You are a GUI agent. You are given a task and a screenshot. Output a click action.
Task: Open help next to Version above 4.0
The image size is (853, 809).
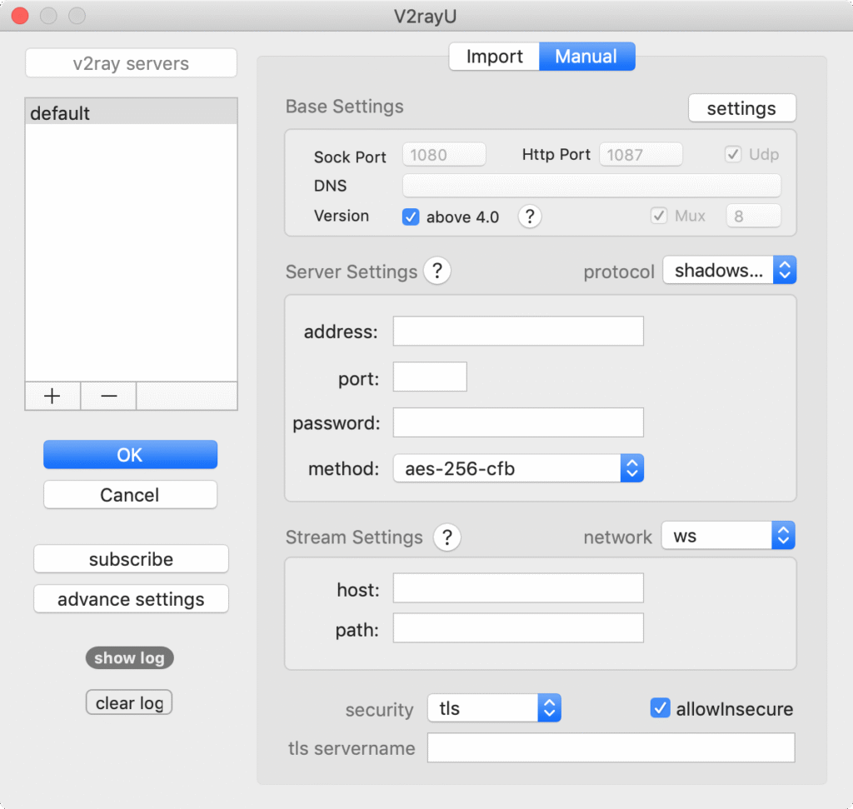click(x=530, y=217)
